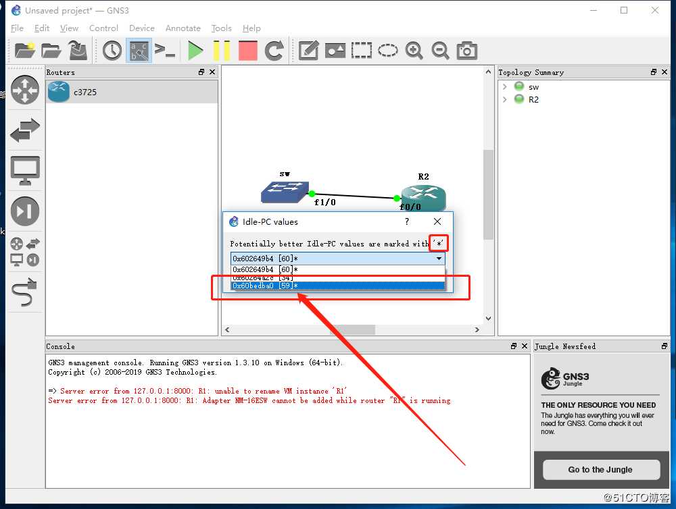676x509 pixels.
Task: Browse all devices sidebar icon
Action: click(x=25, y=252)
